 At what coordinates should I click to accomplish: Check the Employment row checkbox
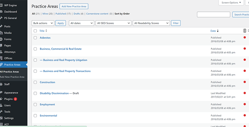35,104
